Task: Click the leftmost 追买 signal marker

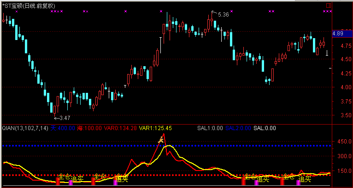Action: click(x=77, y=178)
